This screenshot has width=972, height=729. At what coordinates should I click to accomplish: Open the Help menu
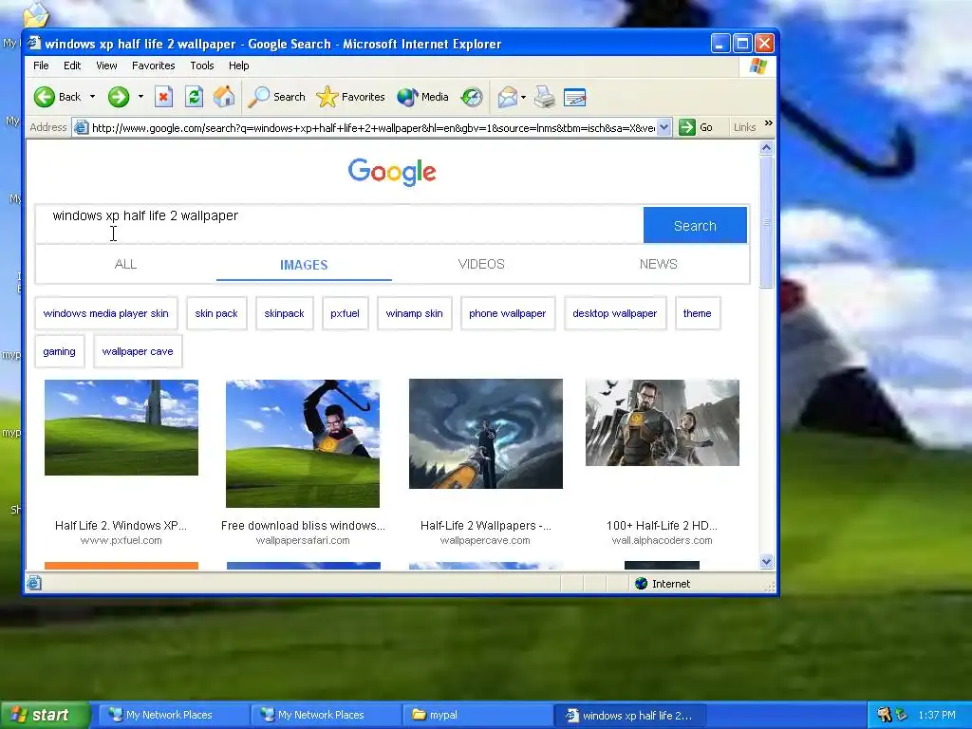coord(238,65)
